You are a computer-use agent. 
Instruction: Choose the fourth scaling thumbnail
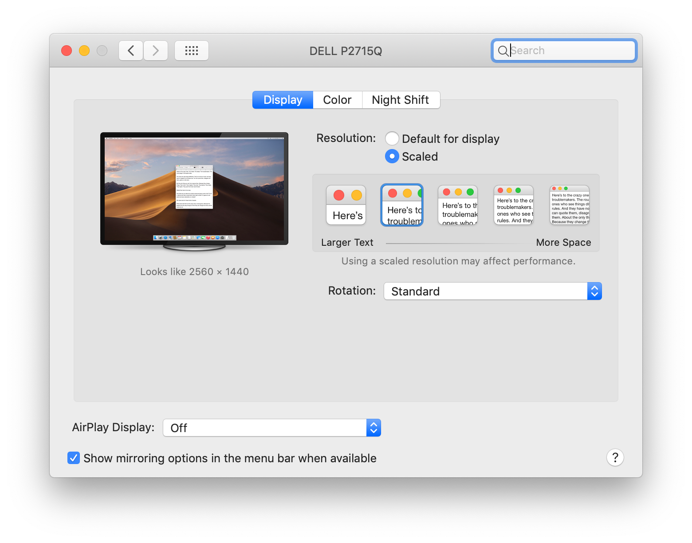pyautogui.click(x=514, y=205)
